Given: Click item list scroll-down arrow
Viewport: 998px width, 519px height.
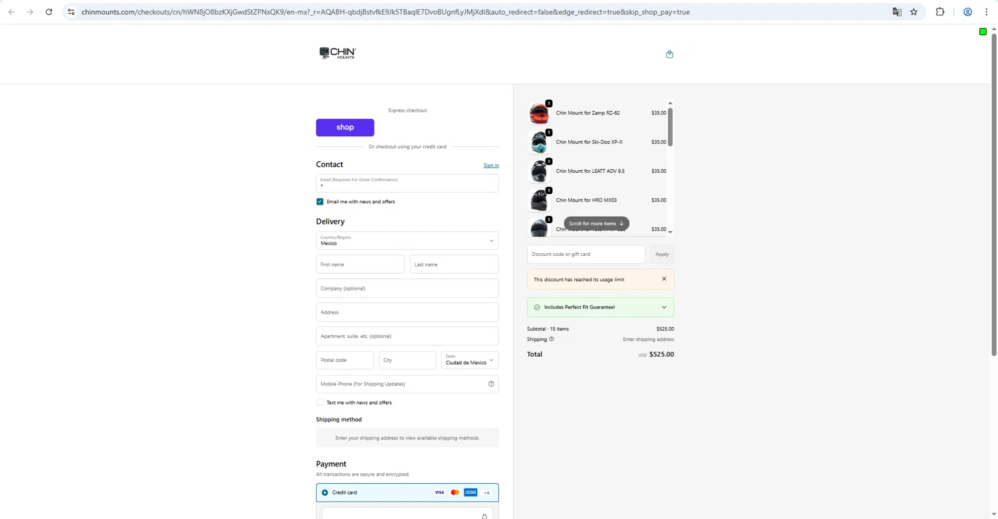Looking at the screenshot, I should click(670, 232).
